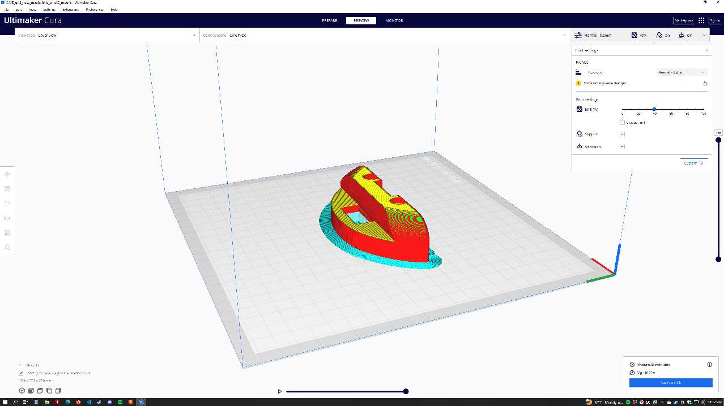Reset changed settings with the undo arrow

(705, 83)
